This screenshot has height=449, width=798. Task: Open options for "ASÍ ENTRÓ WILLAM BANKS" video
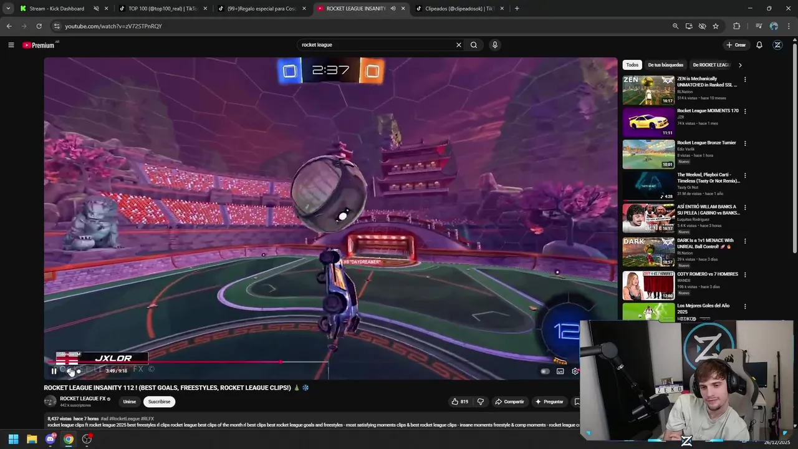(x=744, y=208)
